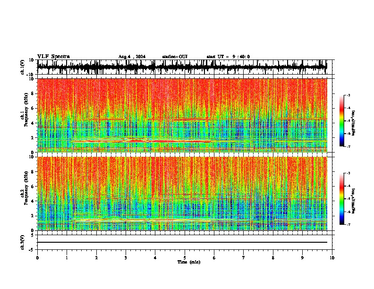This screenshot has width=374, height=289.
Task: Click the 'start UT = 9 :40: 0' label
Action: coord(228,57)
